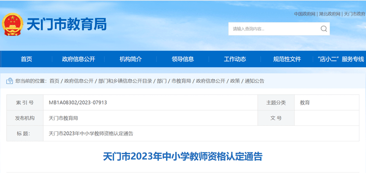This screenshot has height=173, width=366.
Task: Open the 规范性文件 menu item
Action: coord(287,59)
